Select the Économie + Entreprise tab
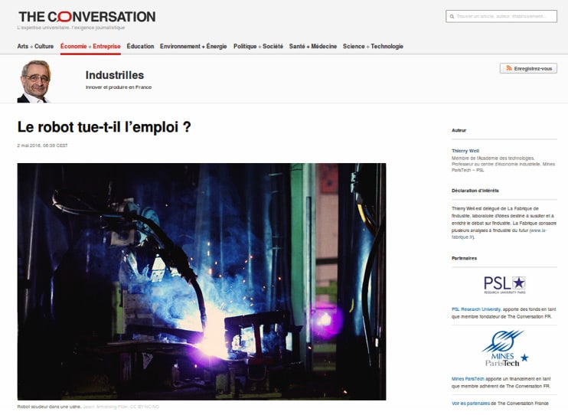The width and height of the screenshot is (568, 415). (x=90, y=47)
